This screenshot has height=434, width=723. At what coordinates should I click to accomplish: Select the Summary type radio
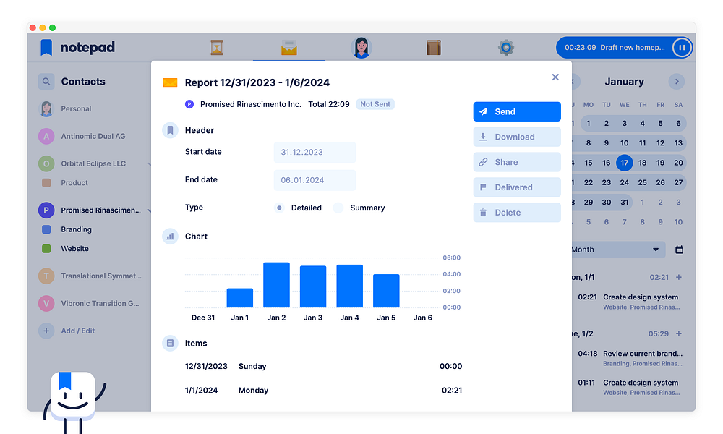pyautogui.click(x=338, y=208)
